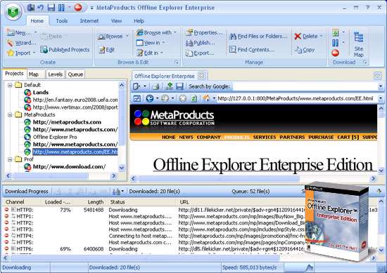Select the Home ribbon tab

point(37,21)
